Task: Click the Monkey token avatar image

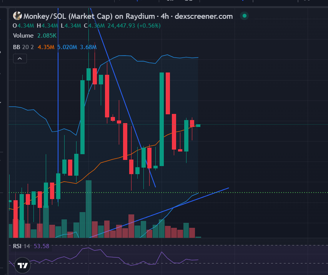Action: pos(17,16)
